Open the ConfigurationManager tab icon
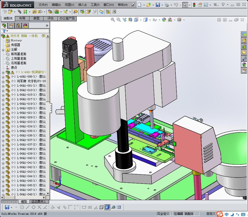248x217 pixels. 18,25
